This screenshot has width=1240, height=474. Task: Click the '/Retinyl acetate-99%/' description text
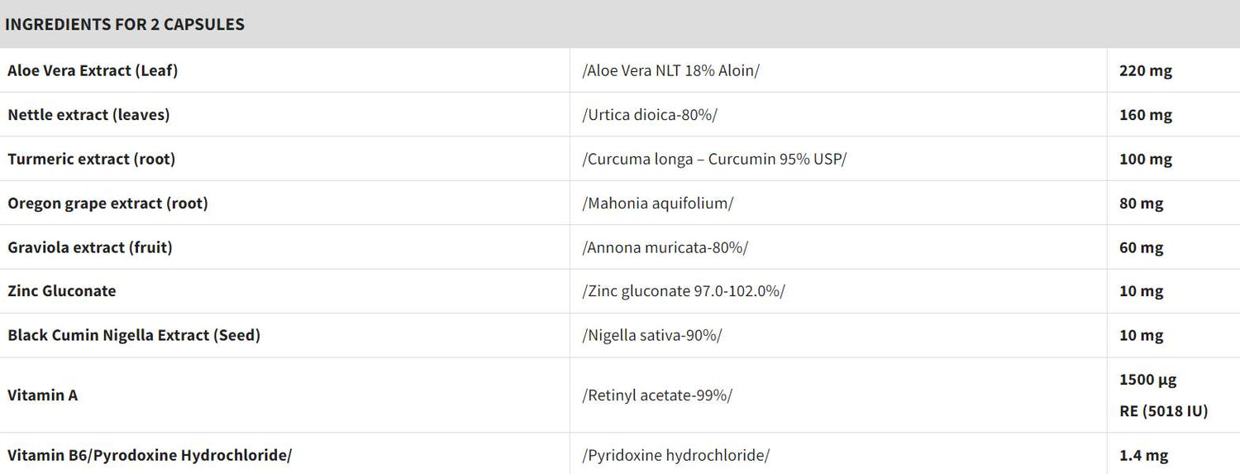click(657, 395)
